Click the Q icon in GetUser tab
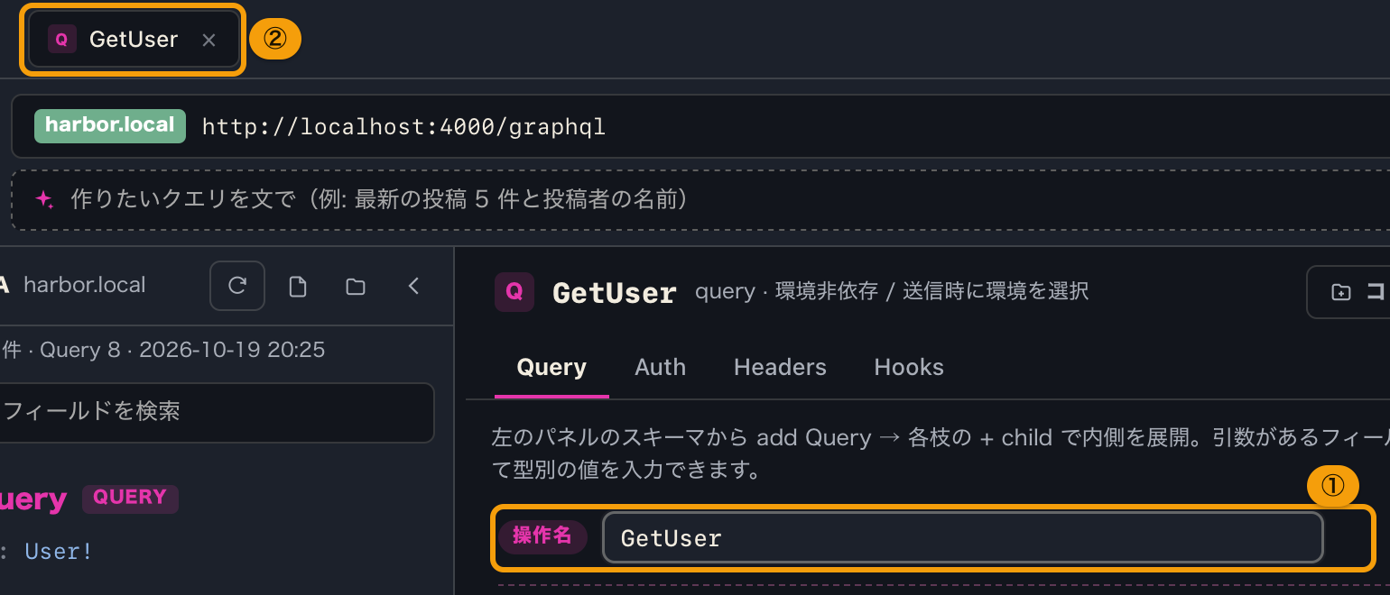1390x595 pixels. tap(62, 40)
